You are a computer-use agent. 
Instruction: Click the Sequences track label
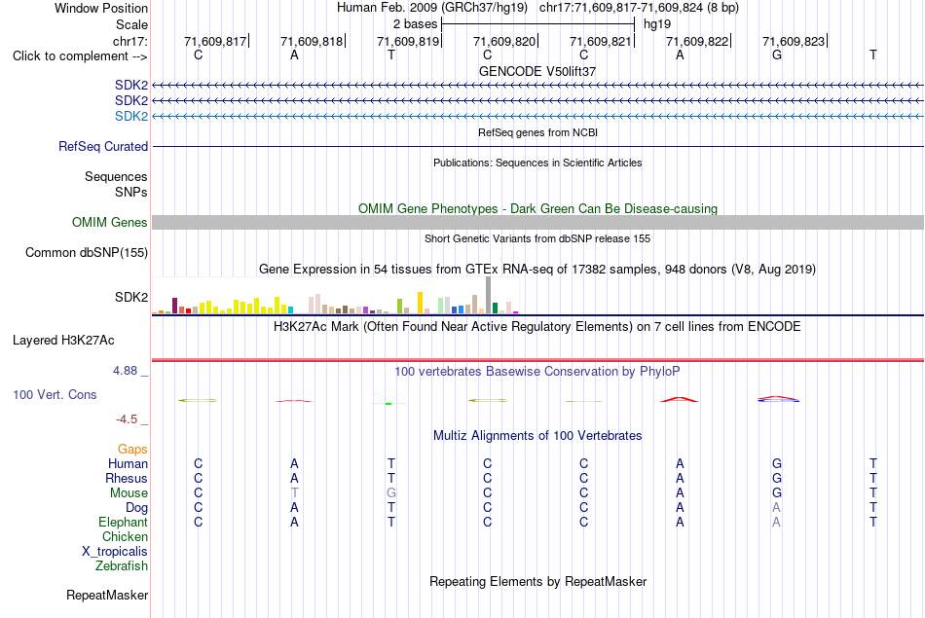point(116,176)
